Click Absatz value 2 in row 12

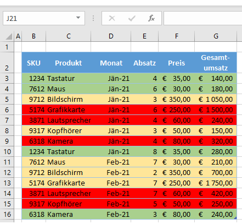click(144, 172)
